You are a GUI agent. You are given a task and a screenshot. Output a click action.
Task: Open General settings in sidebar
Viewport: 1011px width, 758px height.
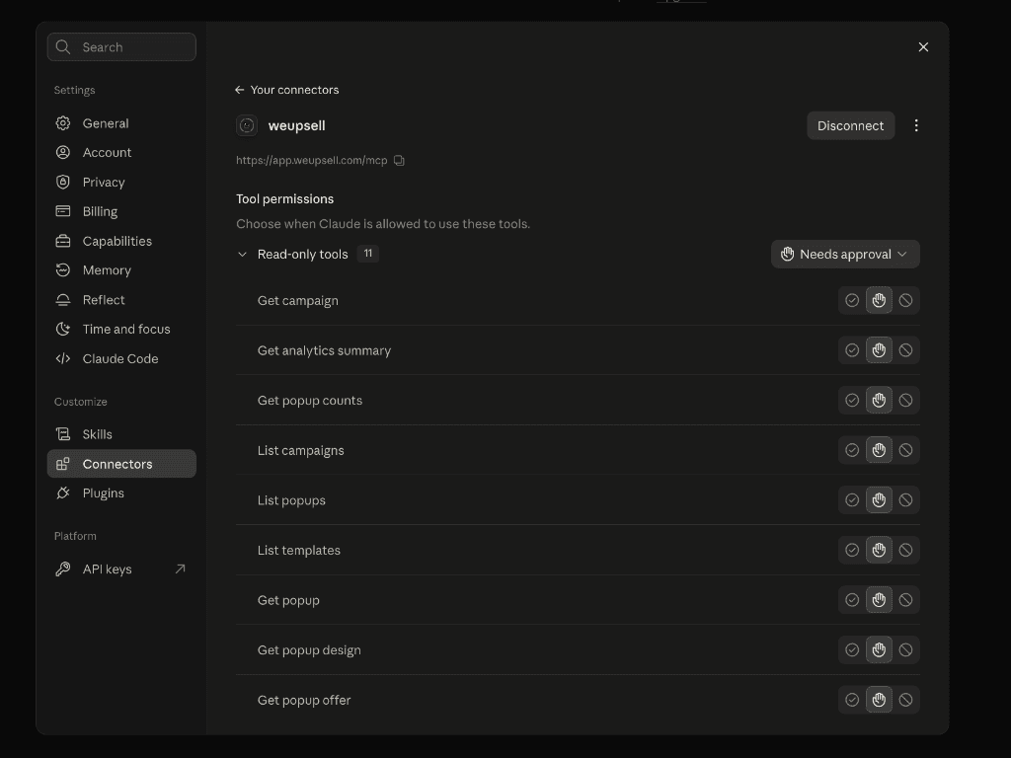pyautogui.click(x=121, y=123)
